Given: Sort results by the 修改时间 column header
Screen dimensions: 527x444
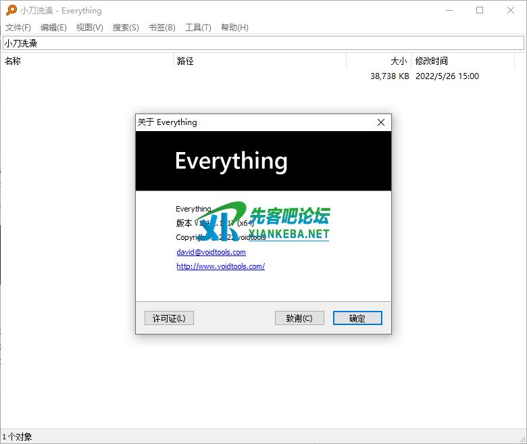Looking at the screenshot, I should [x=463, y=61].
